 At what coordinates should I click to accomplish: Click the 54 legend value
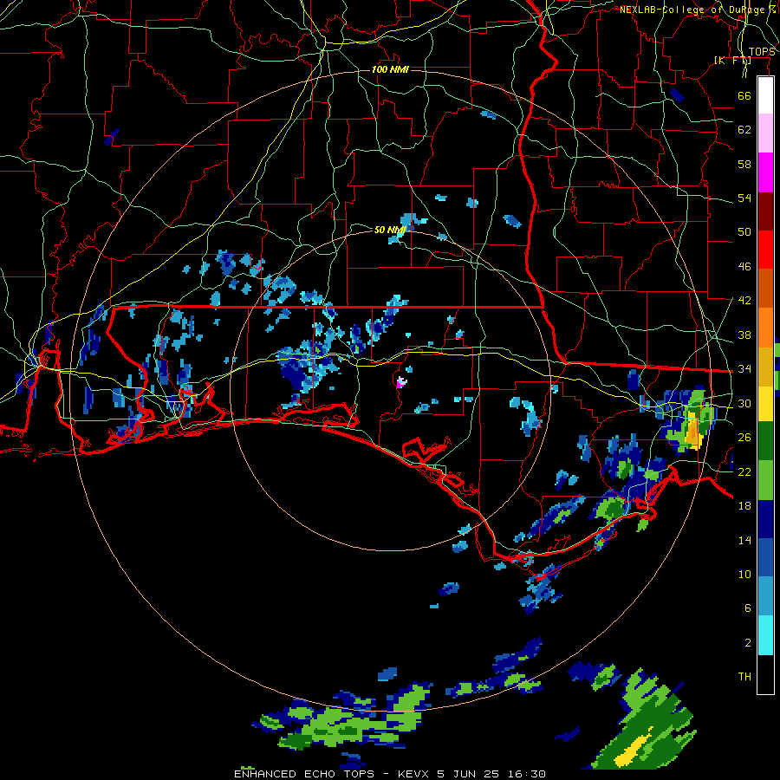point(744,198)
